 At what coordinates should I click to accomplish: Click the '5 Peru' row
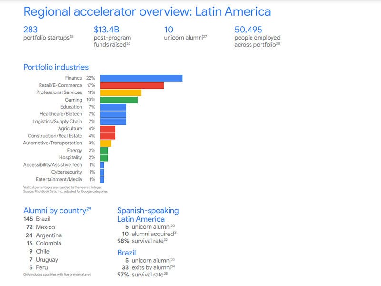39,267
